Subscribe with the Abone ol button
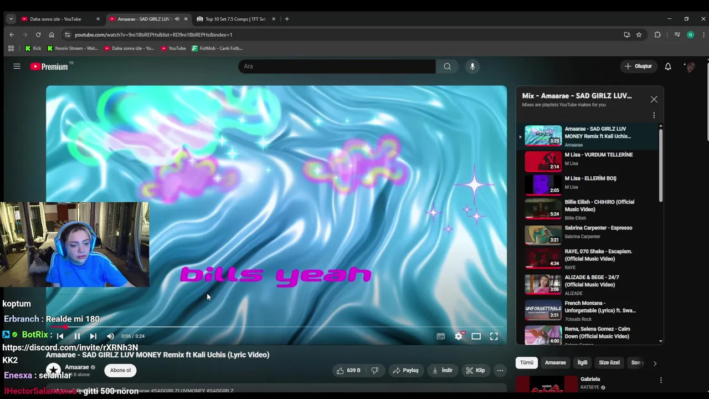The height and width of the screenshot is (399, 709). click(x=120, y=370)
